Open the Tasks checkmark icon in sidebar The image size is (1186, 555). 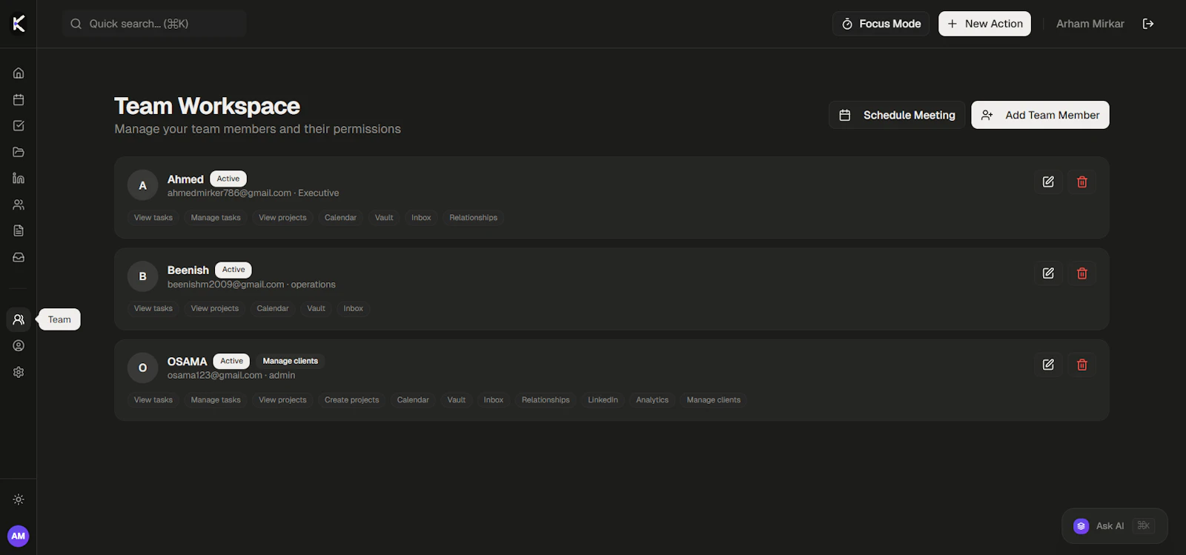(x=19, y=126)
